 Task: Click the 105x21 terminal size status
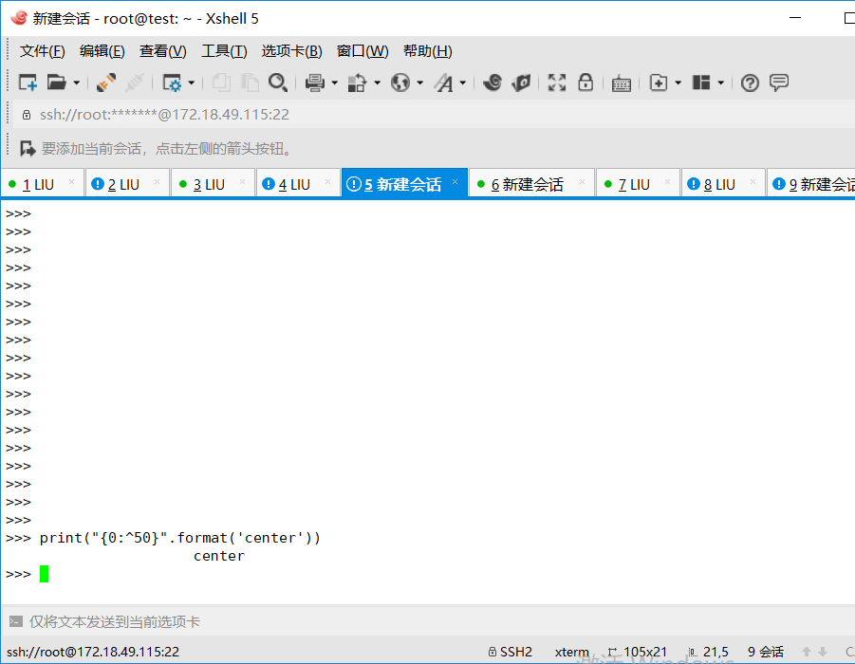pyautogui.click(x=638, y=652)
